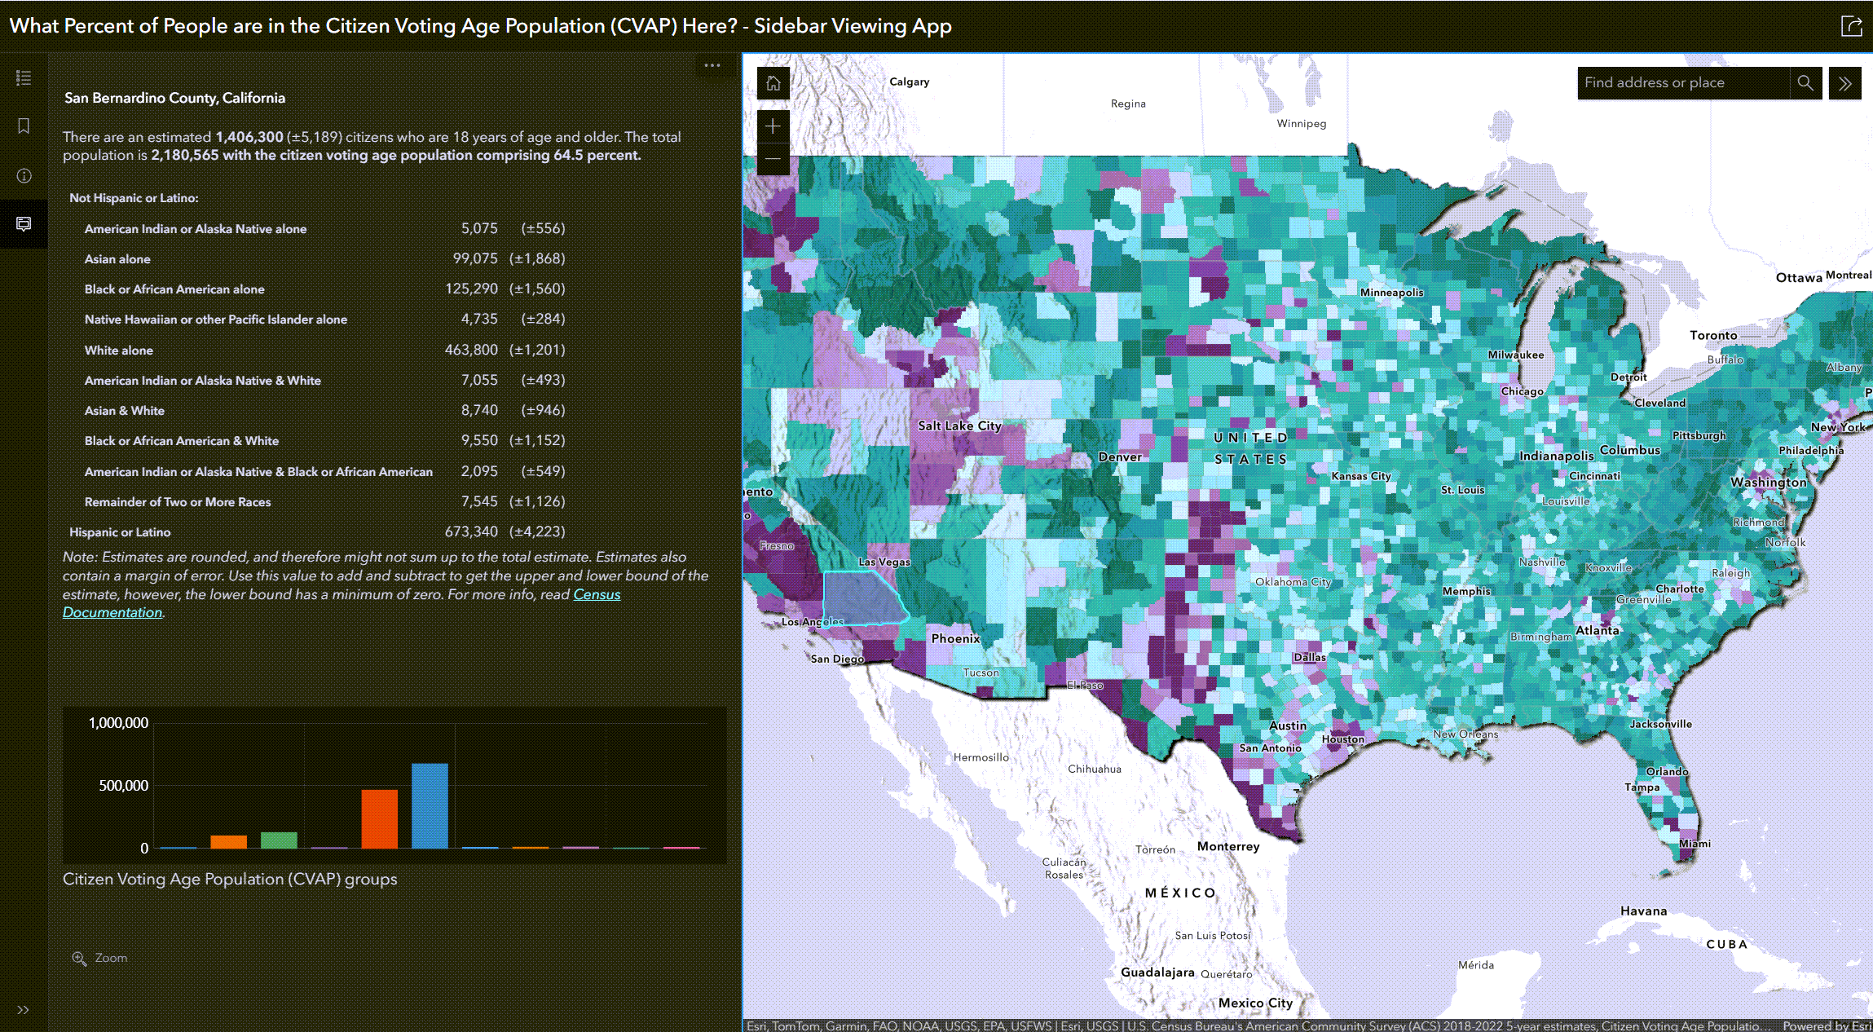Collapse the sidebar with the bottom double-chevron

[x=24, y=1010]
